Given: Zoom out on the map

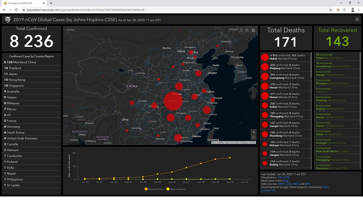Looking at the screenshot, I should pos(253,137).
